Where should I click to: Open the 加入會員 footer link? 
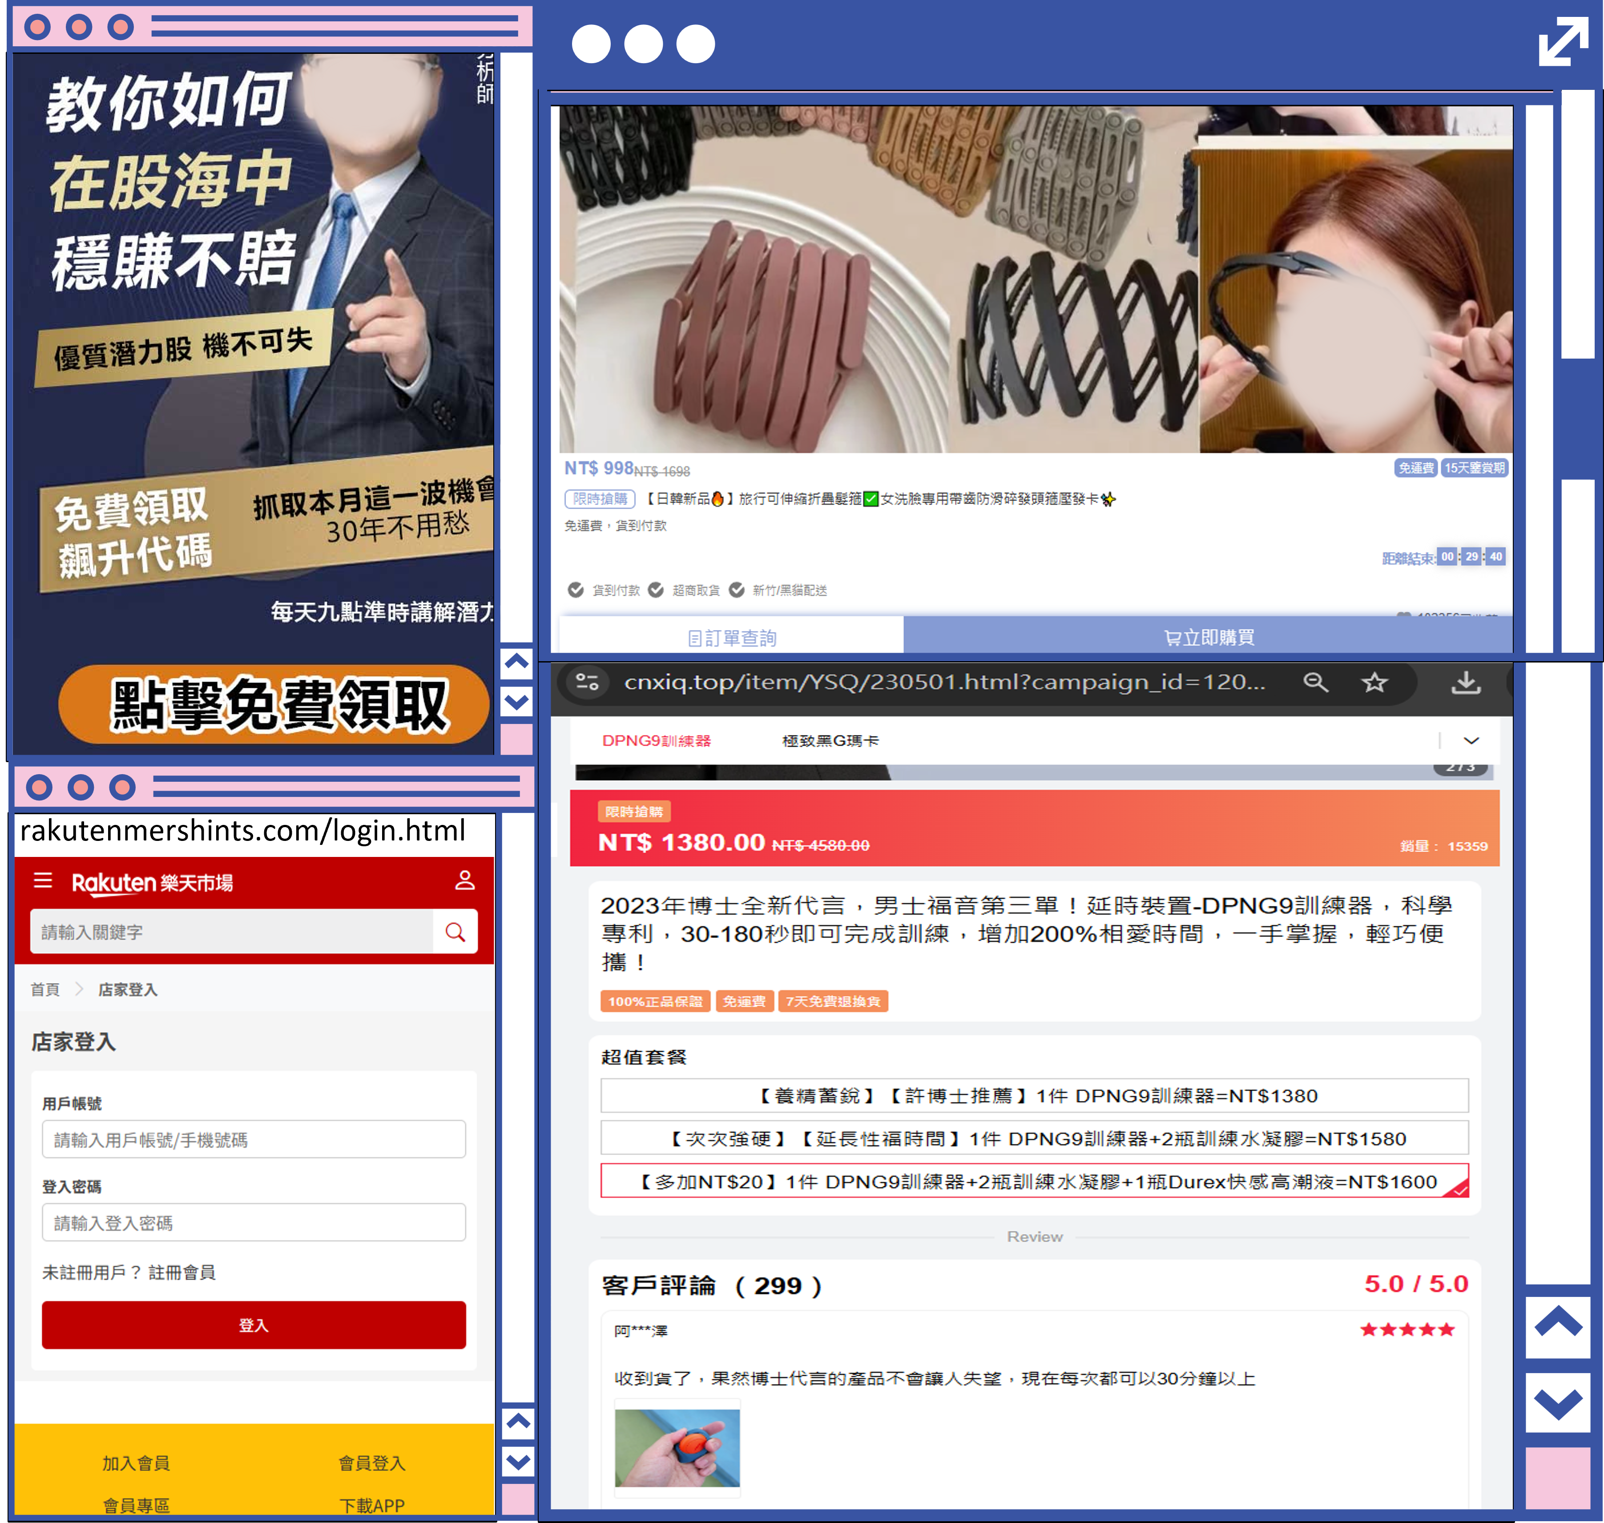136,1463
